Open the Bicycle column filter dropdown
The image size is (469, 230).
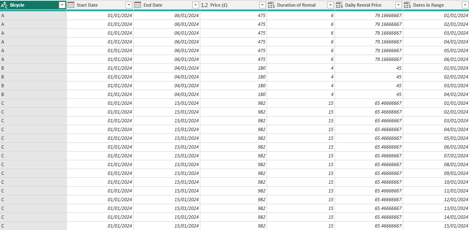[62, 5]
